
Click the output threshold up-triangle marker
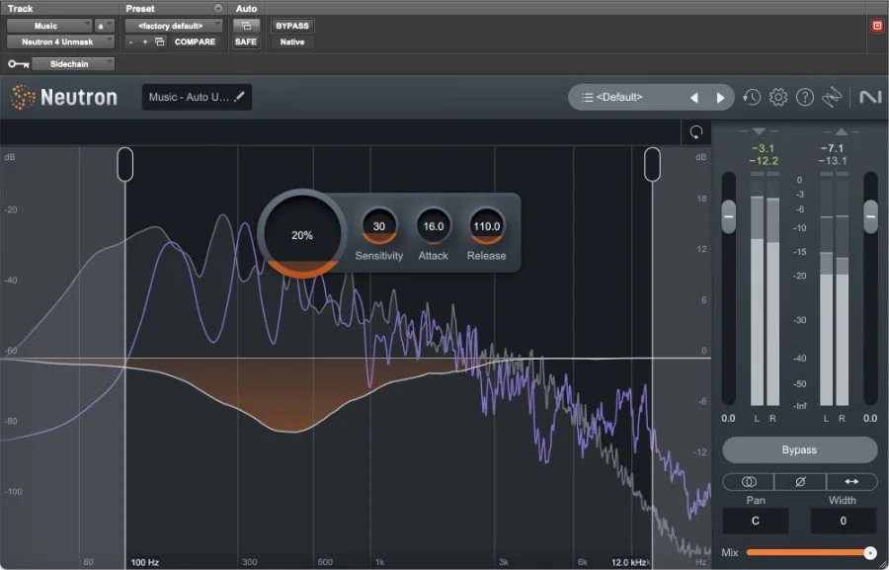[x=842, y=131]
